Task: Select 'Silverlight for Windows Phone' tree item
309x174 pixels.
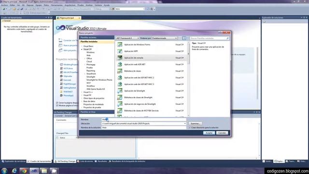Action: 99,80
